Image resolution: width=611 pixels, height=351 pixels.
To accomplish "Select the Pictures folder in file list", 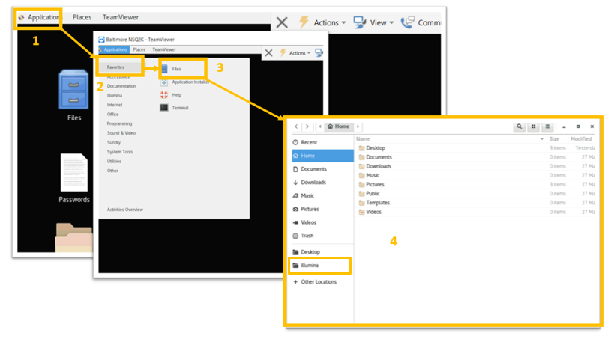I will coord(375,184).
